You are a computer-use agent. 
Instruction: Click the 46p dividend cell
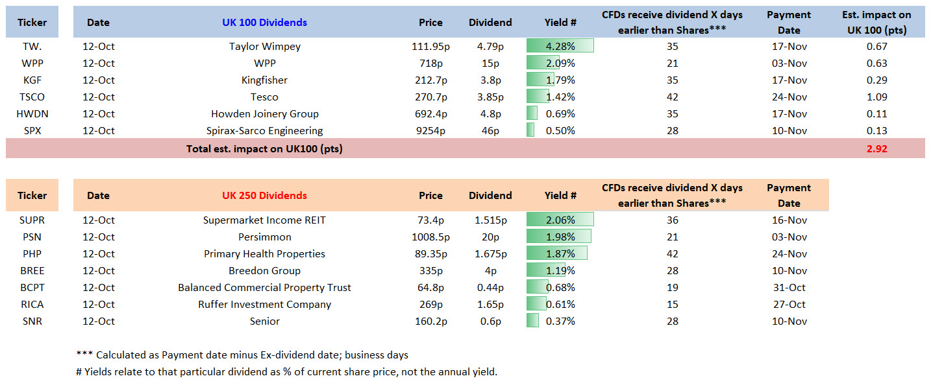(490, 131)
